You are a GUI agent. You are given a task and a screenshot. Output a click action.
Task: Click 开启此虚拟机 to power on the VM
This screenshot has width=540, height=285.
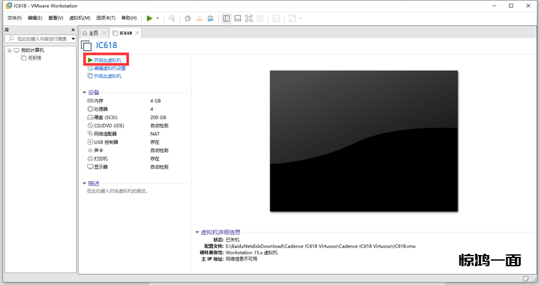tap(107, 60)
